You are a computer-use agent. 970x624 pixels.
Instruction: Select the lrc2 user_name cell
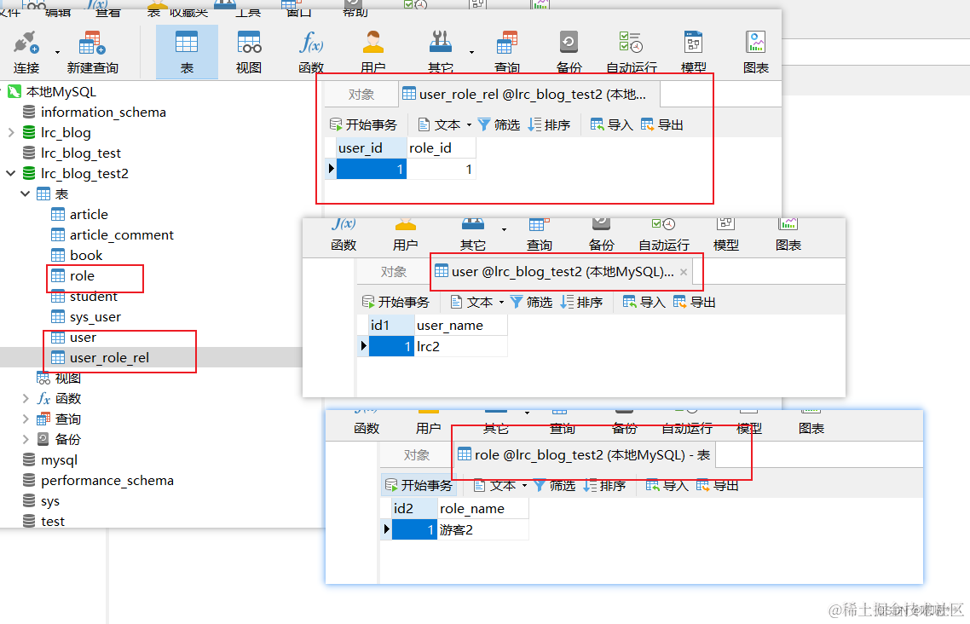tap(461, 346)
